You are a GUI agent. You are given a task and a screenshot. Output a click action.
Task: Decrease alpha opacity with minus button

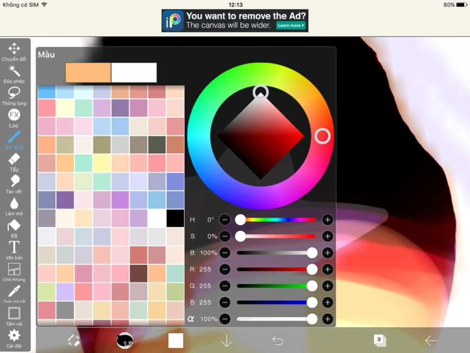225,319
